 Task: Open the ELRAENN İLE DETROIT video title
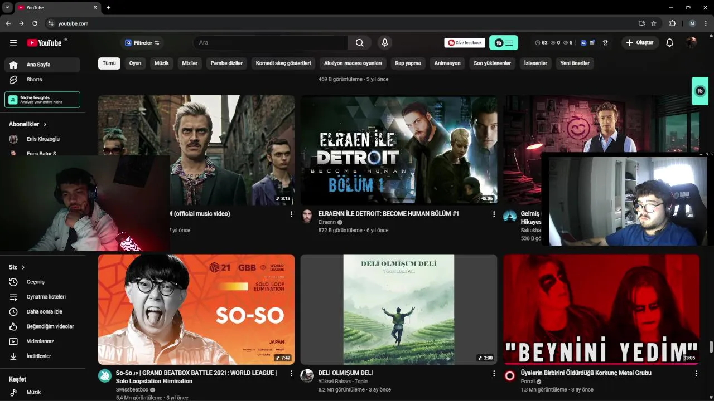389,214
